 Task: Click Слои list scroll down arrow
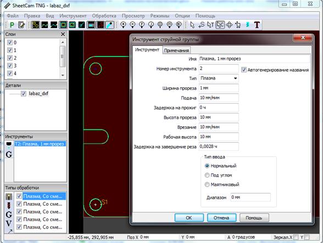[x=63, y=75]
